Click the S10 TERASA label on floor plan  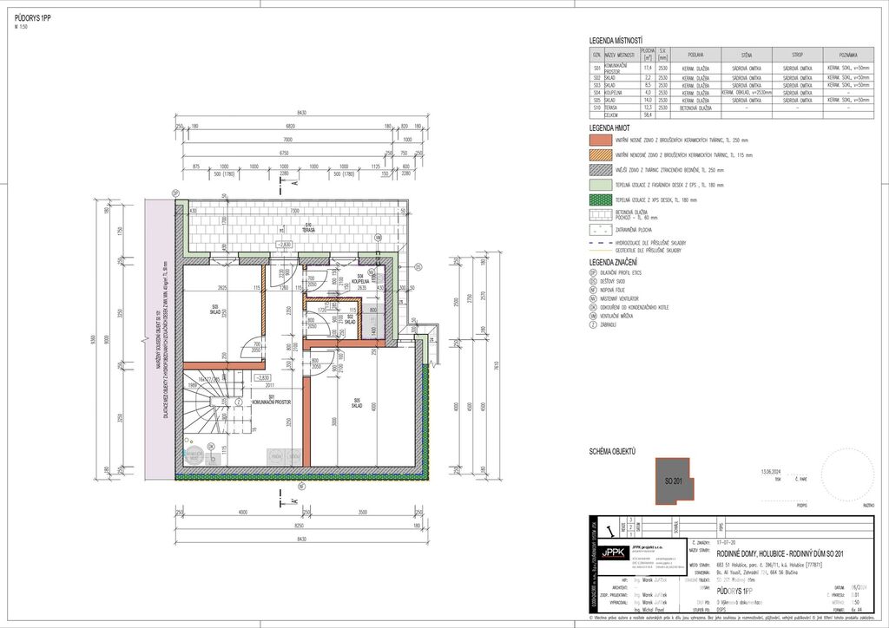[307, 227]
